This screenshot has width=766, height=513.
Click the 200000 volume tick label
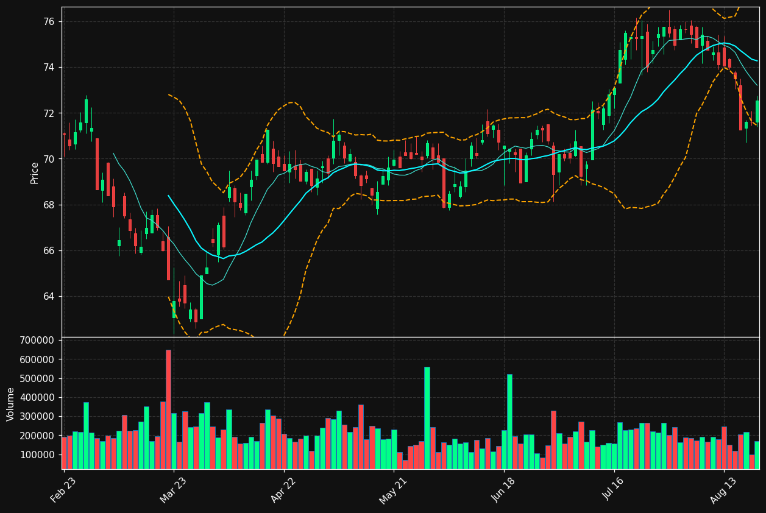tap(37, 436)
